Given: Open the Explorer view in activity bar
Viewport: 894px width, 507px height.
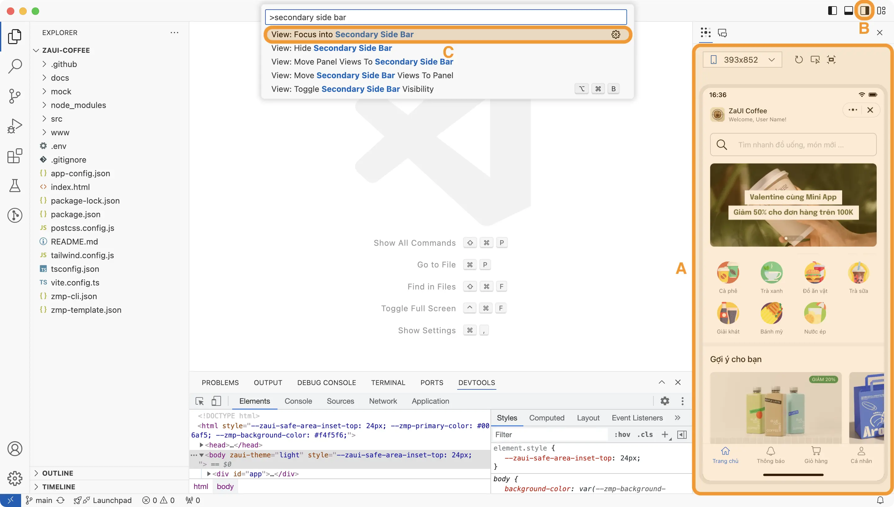Looking at the screenshot, I should pos(15,36).
